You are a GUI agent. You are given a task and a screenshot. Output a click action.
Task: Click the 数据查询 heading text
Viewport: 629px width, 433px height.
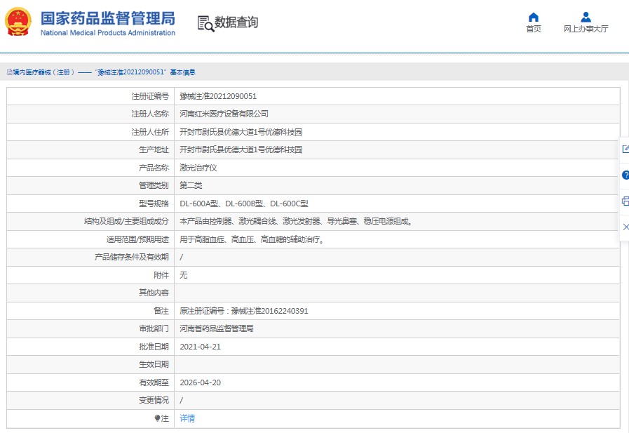236,22
